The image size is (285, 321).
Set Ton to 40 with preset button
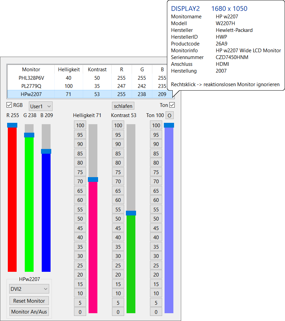pyautogui.click(x=156, y=237)
